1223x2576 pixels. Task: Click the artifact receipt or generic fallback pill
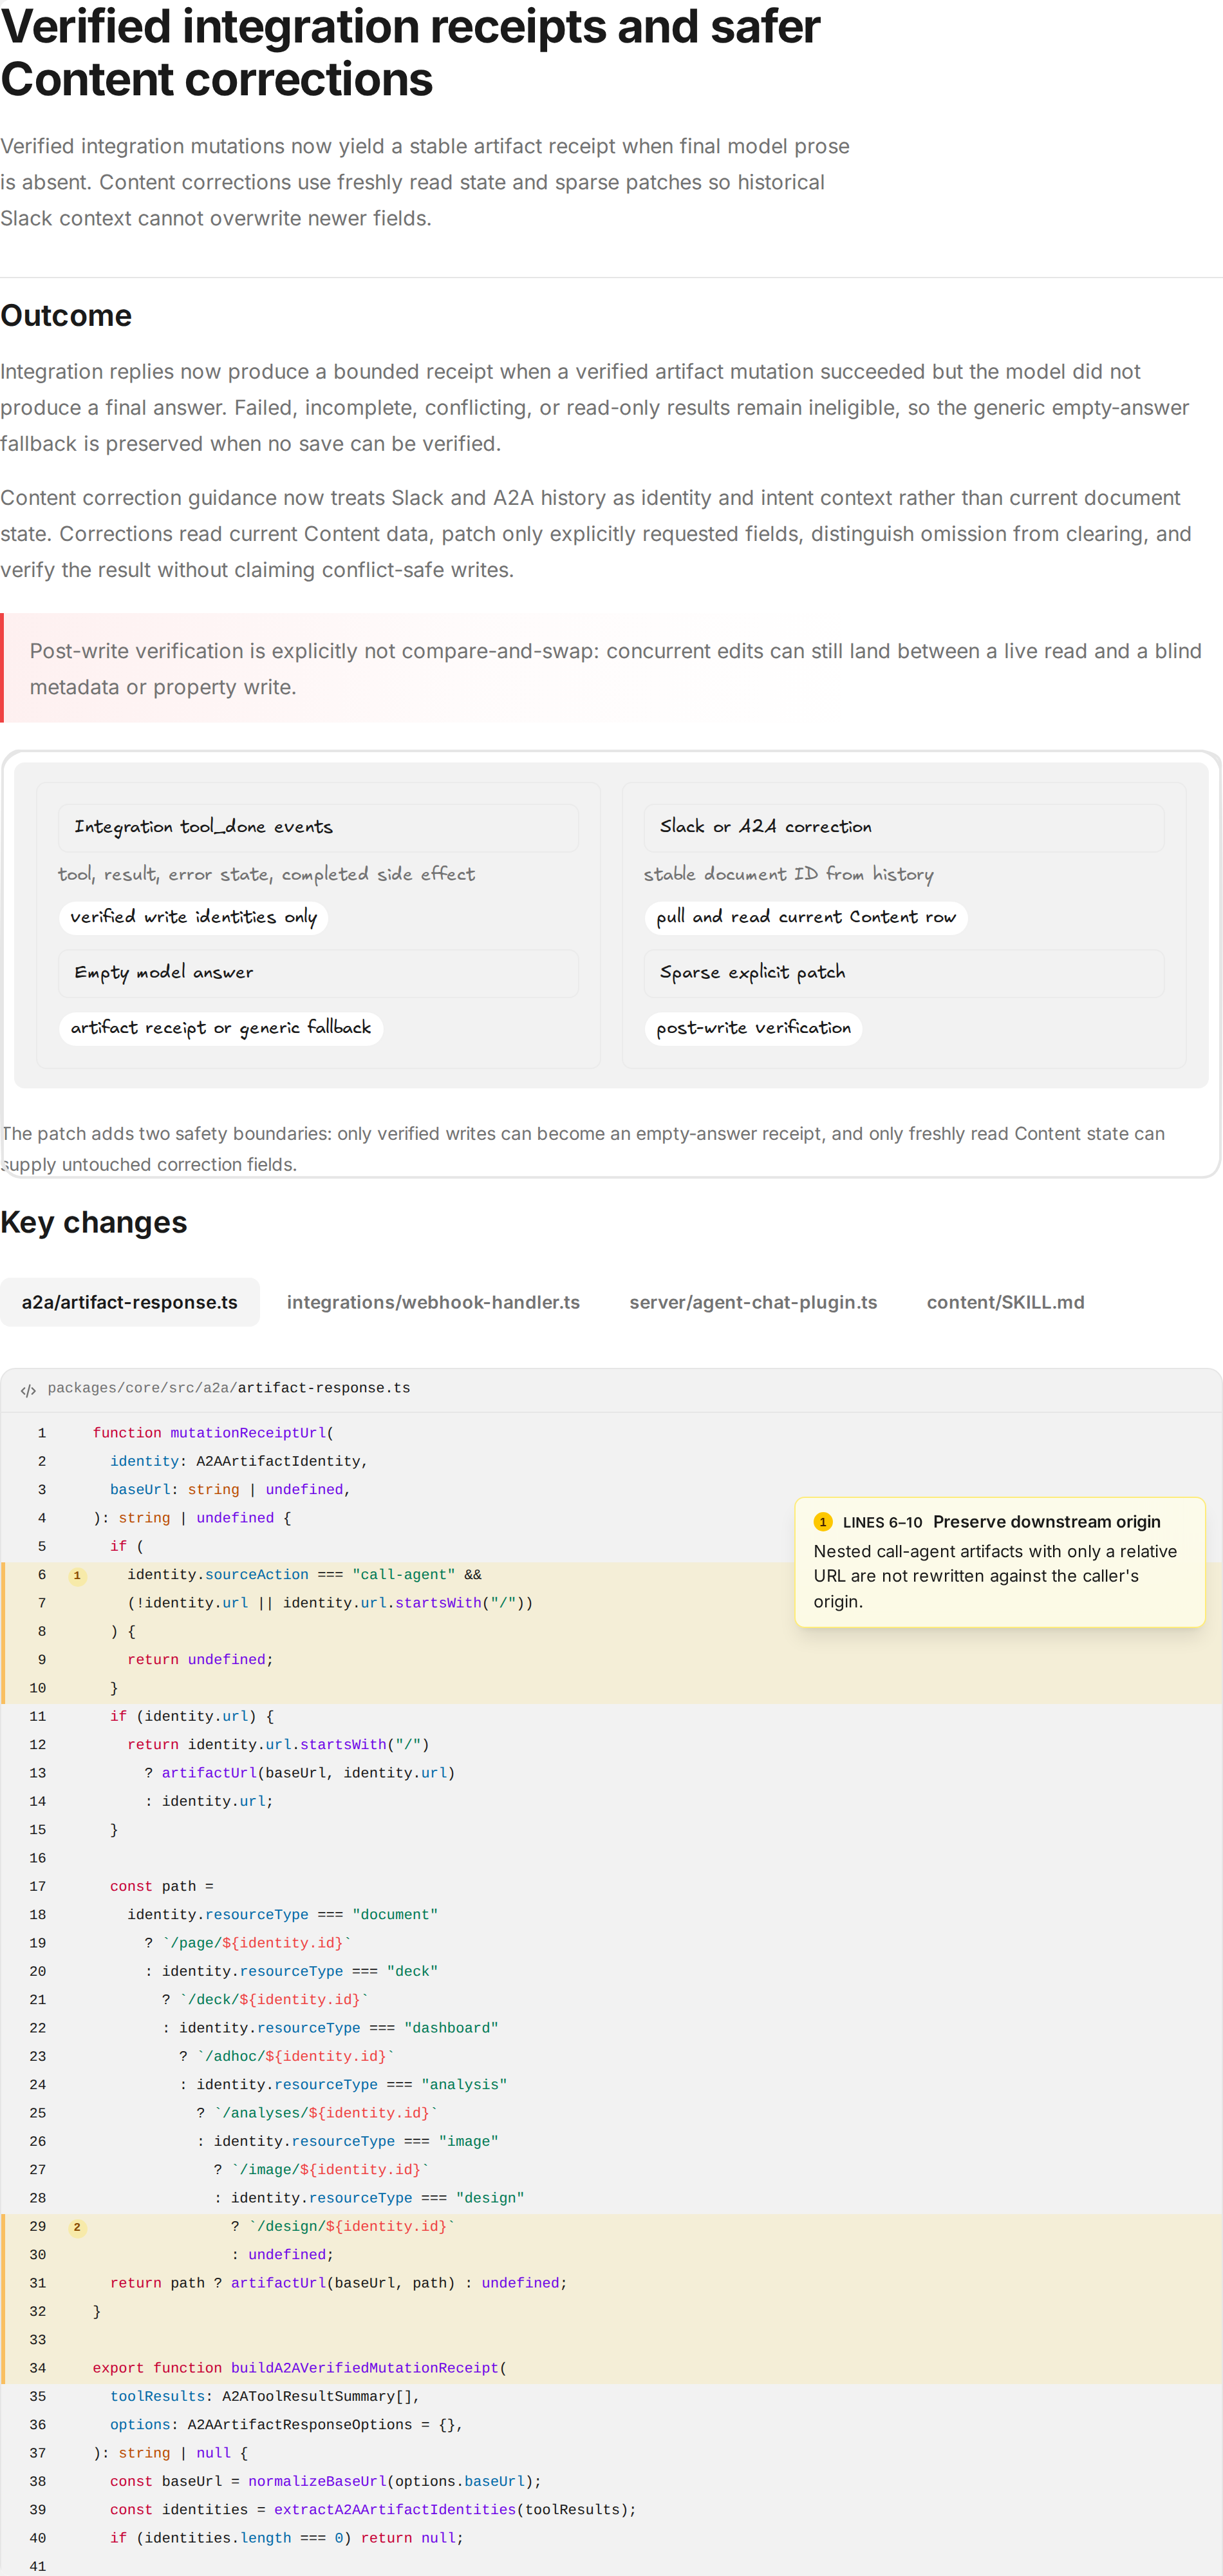(221, 1028)
